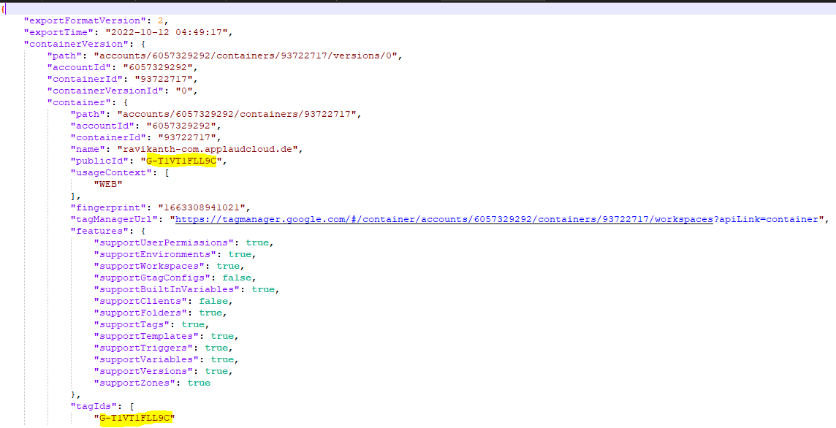Select the false value of supportClients

point(213,301)
